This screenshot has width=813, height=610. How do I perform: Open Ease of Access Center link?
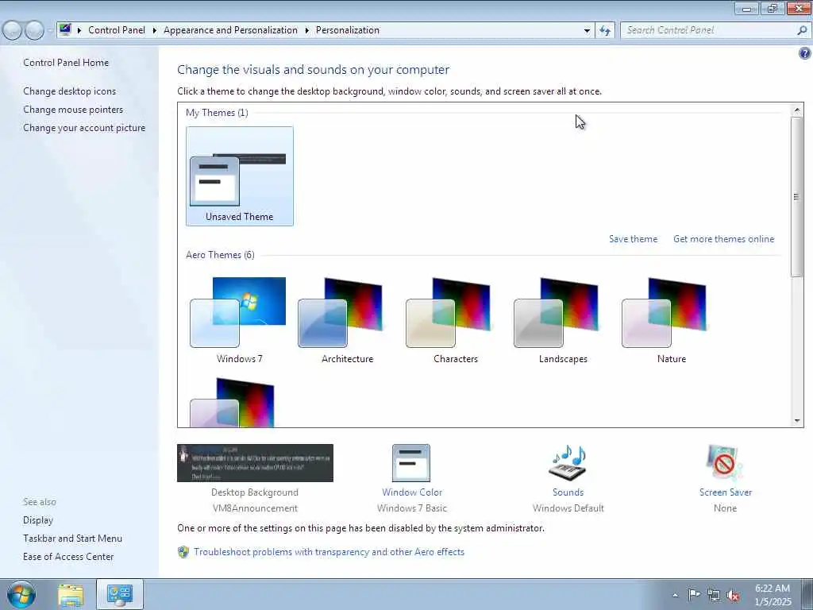click(68, 557)
